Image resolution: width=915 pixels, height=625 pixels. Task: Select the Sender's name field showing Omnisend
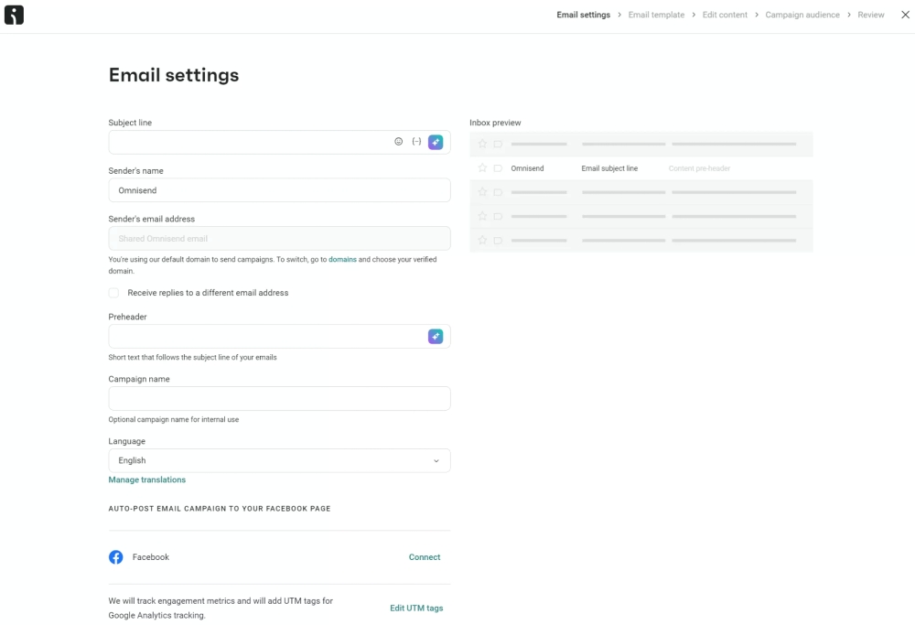tap(279, 190)
